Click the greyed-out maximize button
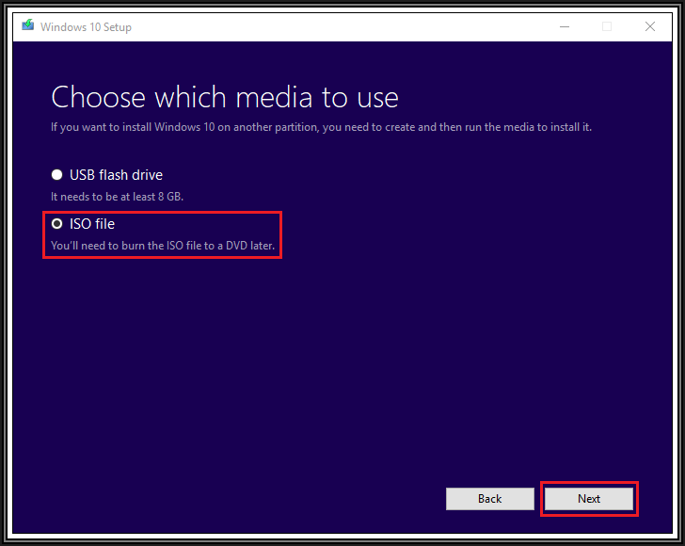This screenshot has height=546, width=685. 607,26
